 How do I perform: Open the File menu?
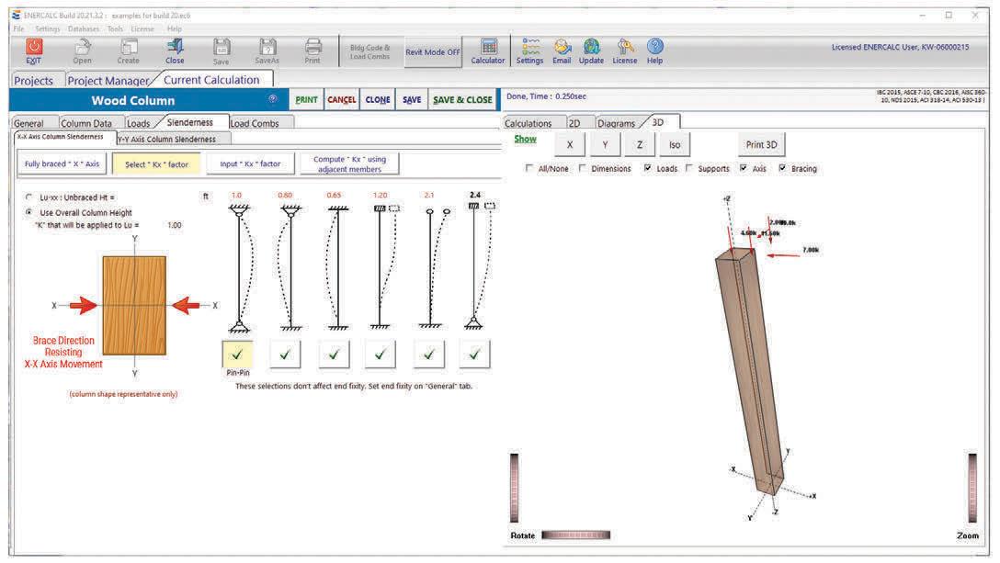tap(19, 28)
